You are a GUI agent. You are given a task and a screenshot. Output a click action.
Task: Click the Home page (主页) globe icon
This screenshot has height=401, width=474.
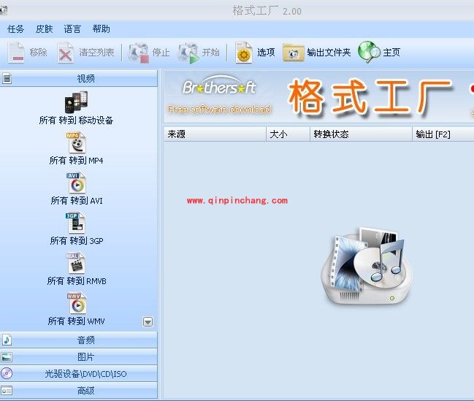(369, 52)
